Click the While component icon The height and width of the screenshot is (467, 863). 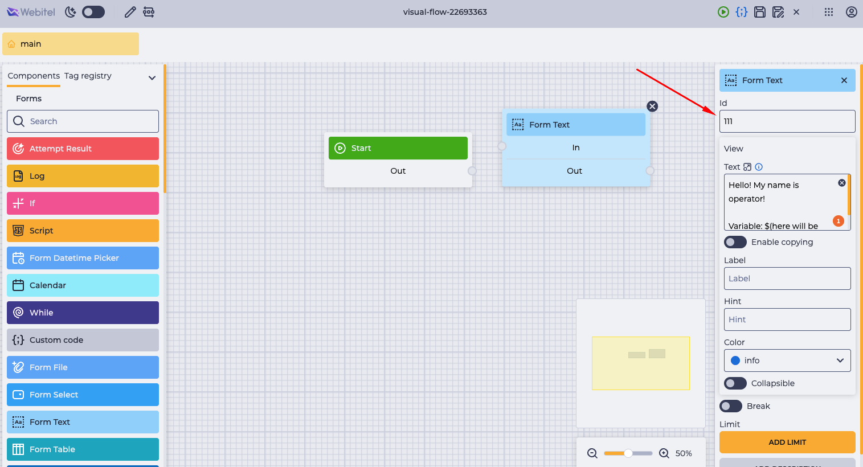point(18,313)
